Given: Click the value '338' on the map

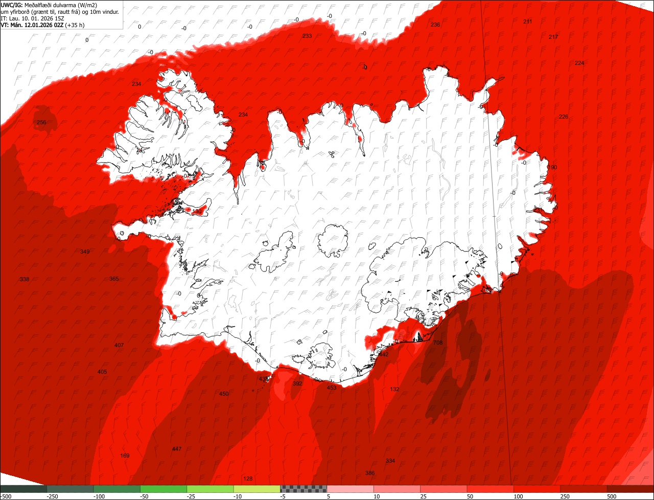Looking at the screenshot, I should [x=25, y=279].
